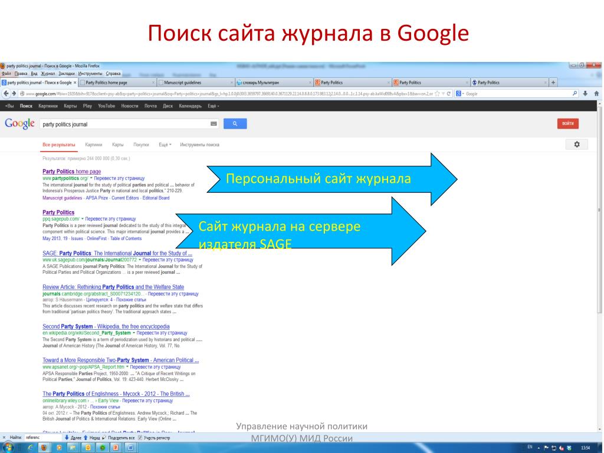Open the Журнал menu
Viewport: 604px width, 453px height.
click(48, 73)
